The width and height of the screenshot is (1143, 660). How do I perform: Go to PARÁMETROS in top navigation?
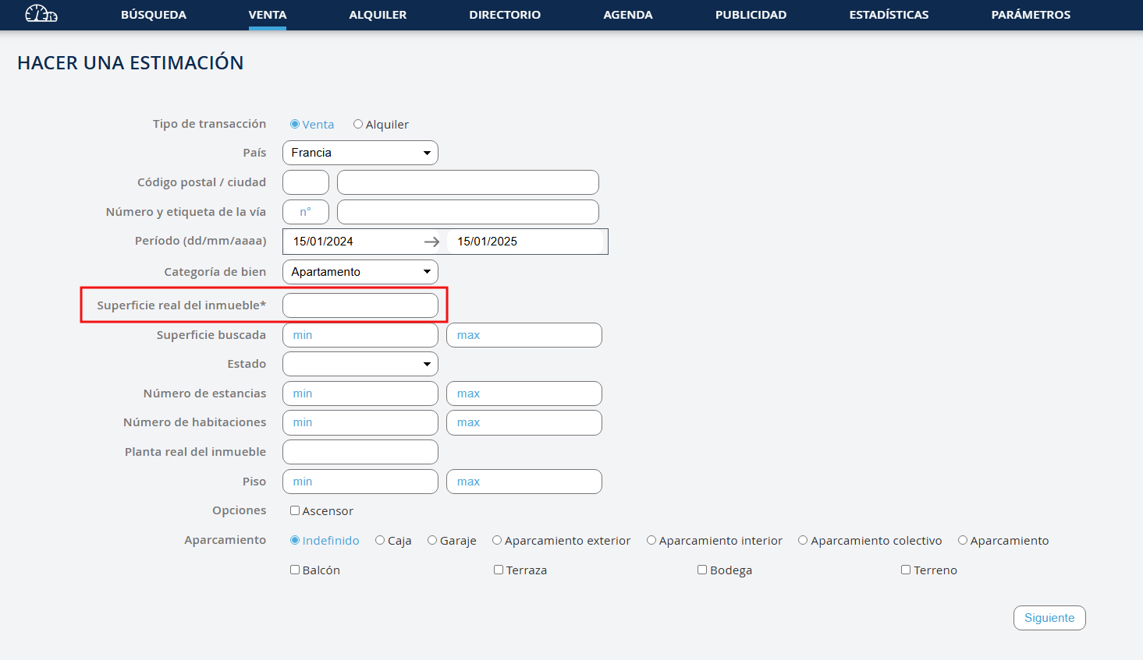tap(1031, 15)
